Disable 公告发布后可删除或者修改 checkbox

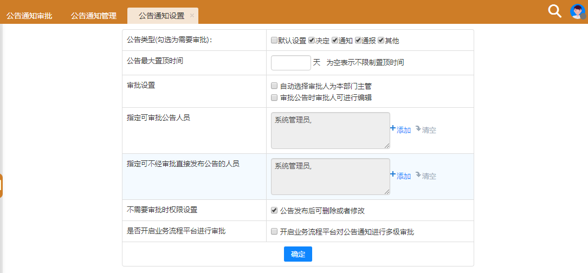click(274, 211)
